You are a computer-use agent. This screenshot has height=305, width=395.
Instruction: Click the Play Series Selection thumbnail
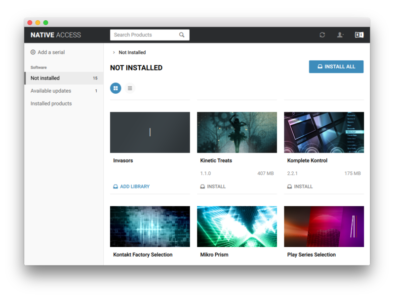click(x=324, y=227)
